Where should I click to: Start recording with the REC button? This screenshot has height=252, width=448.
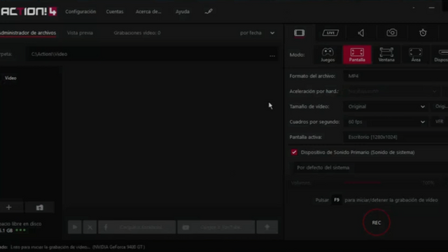click(x=377, y=223)
